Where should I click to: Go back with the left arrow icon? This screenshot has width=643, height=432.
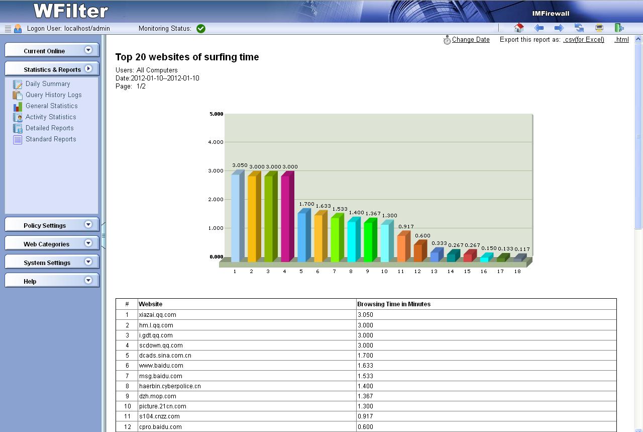point(539,28)
